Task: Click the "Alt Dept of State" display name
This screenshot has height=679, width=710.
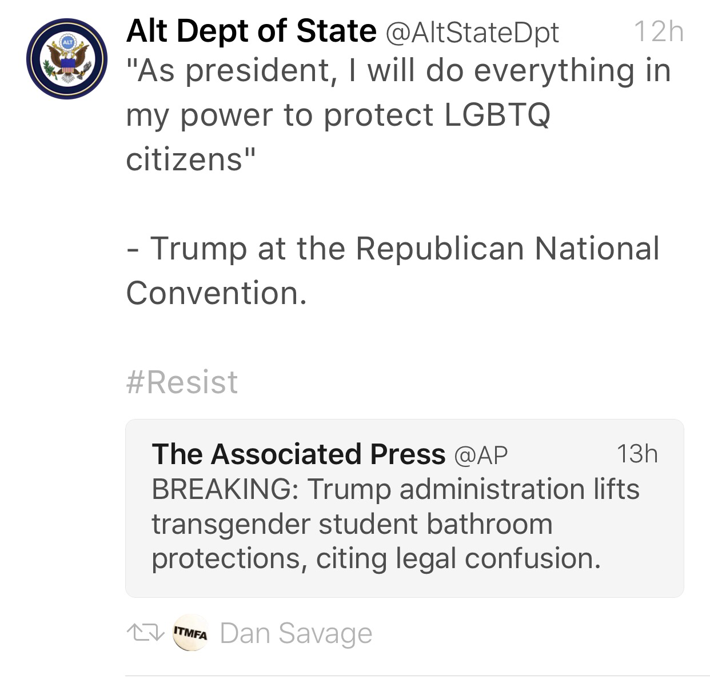Action: 251,31
